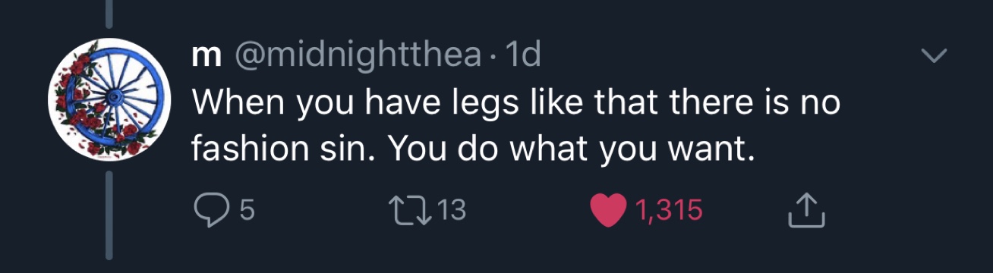
Task: Expand the tweet options chevron
Action: [x=933, y=56]
